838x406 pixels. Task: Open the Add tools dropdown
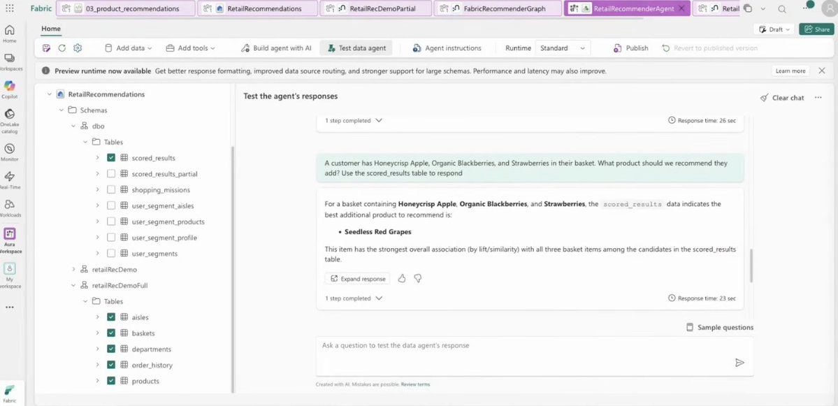tap(190, 48)
